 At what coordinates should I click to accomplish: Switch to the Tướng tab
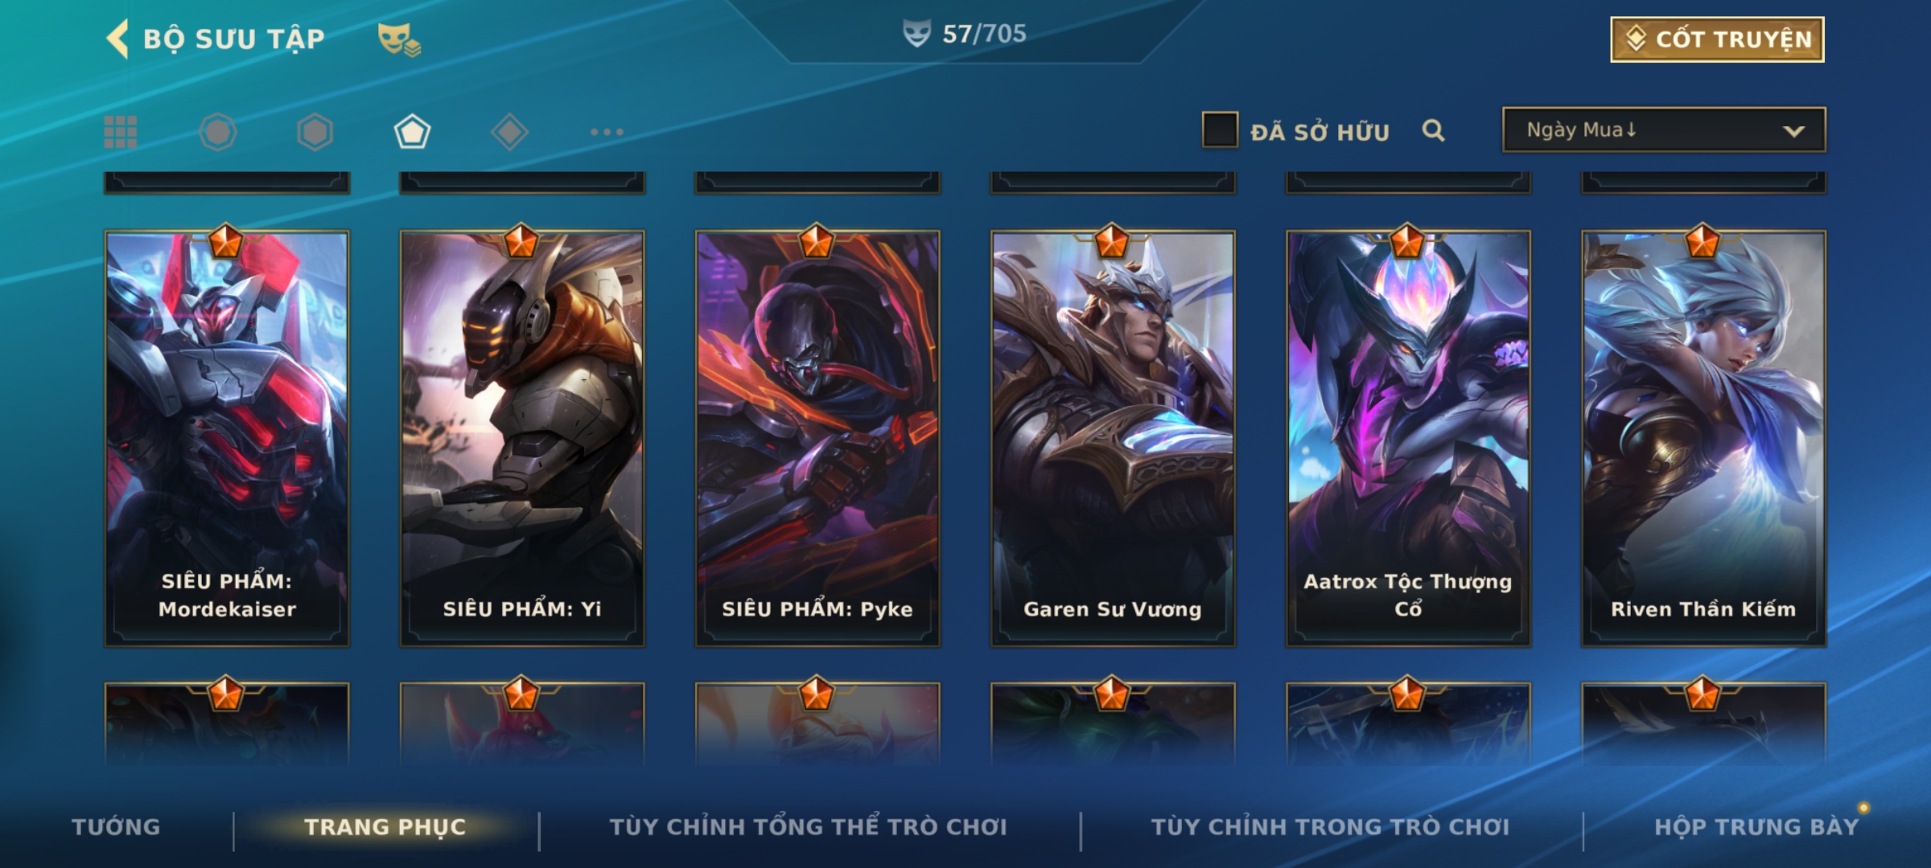point(116,827)
